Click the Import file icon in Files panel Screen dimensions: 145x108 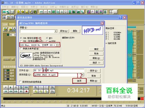(5, 29)
